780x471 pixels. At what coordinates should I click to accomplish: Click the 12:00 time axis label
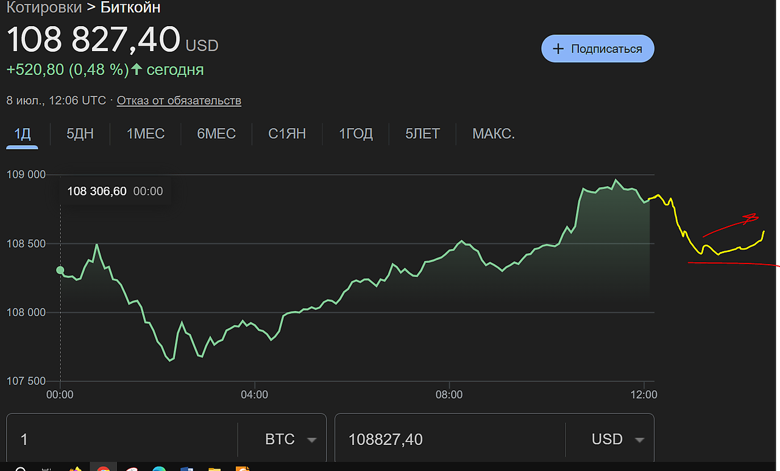644,394
